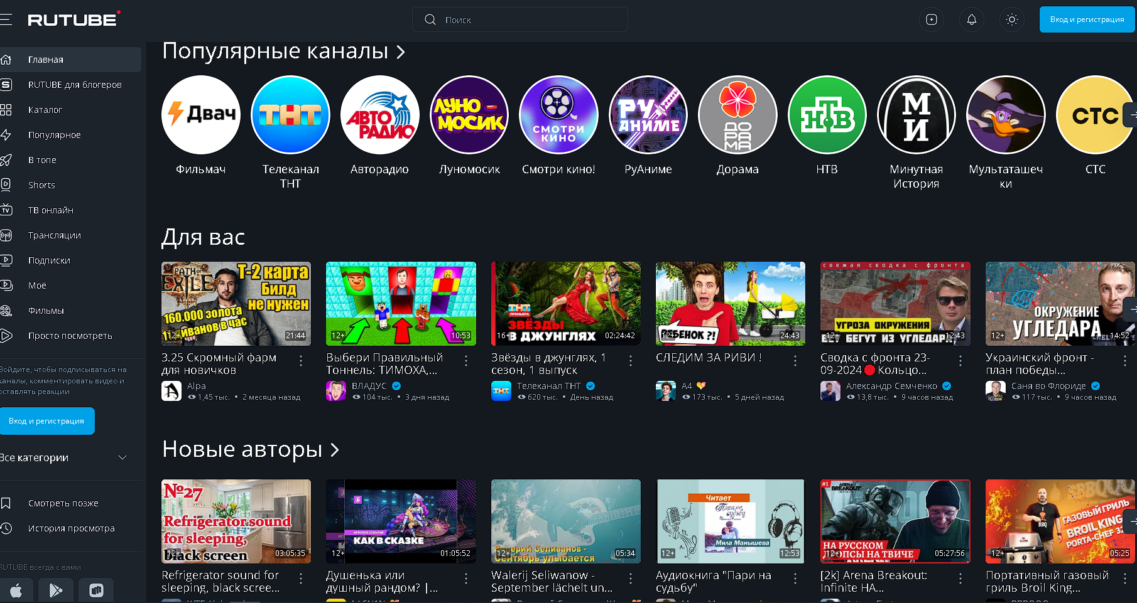1137x603 pixels.
Task: Open the Мультяшечки channel avatar
Action: (1006, 115)
